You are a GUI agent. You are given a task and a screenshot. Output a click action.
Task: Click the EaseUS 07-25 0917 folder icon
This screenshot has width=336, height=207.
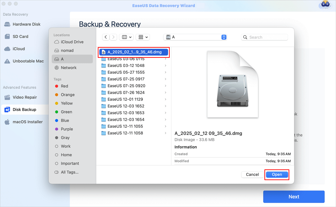(103, 79)
